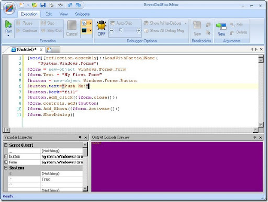Pin the Variable Inspector panel
The height and width of the screenshot is (202, 268).
click(80, 137)
